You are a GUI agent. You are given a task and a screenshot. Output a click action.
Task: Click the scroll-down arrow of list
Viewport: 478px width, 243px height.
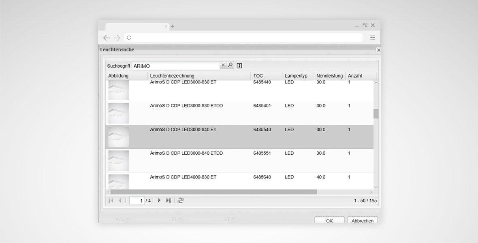(x=376, y=187)
